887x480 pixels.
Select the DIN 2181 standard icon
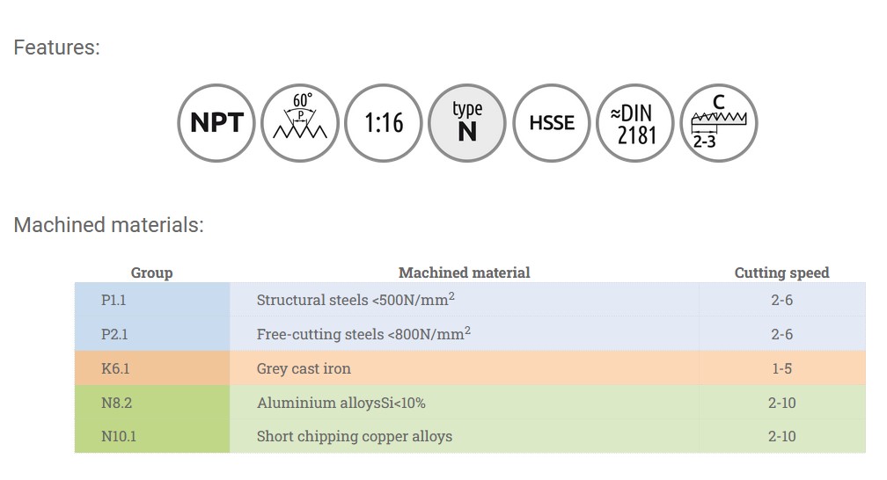(x=635, y=123)
